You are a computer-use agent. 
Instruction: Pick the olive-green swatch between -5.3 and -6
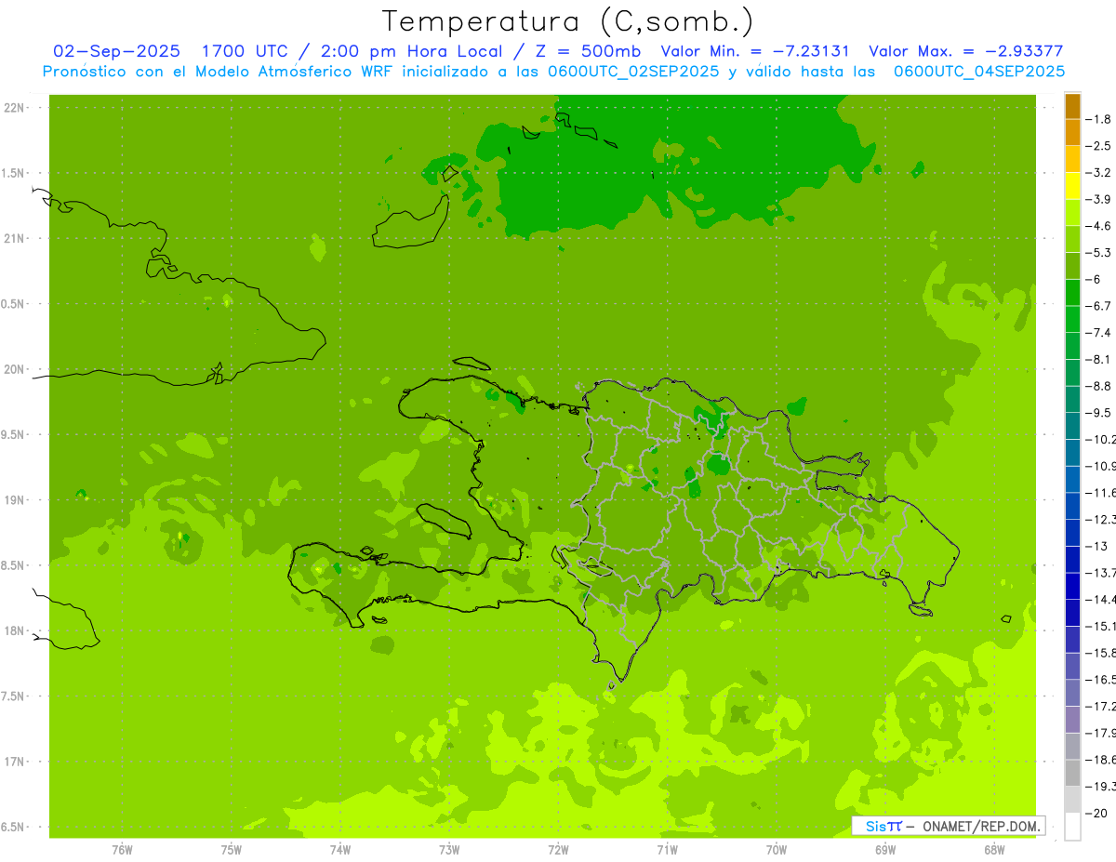[1072, 266]
